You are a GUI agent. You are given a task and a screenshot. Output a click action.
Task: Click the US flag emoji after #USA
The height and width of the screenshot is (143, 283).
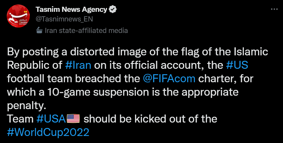tap(73, 119)
